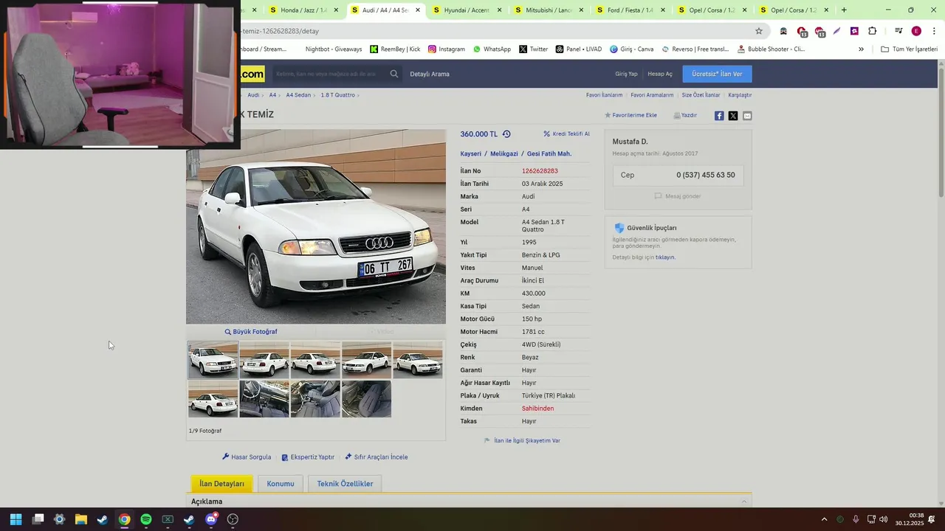Open Xbox Game Bar taskbar icon
This screenshot has height=531, width=945.
click(x=168, y=519)
